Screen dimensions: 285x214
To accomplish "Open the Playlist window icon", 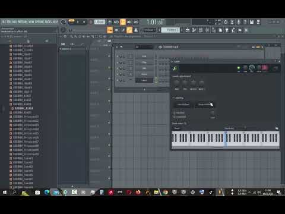I will coord(188,30).
